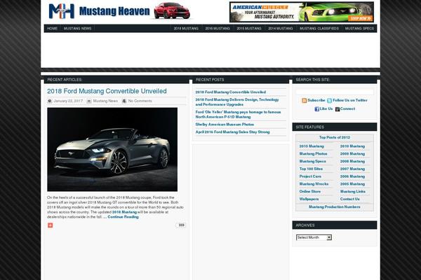Open Mustang Photos link
The image size is (421, 280).
[x=314, y=154]
